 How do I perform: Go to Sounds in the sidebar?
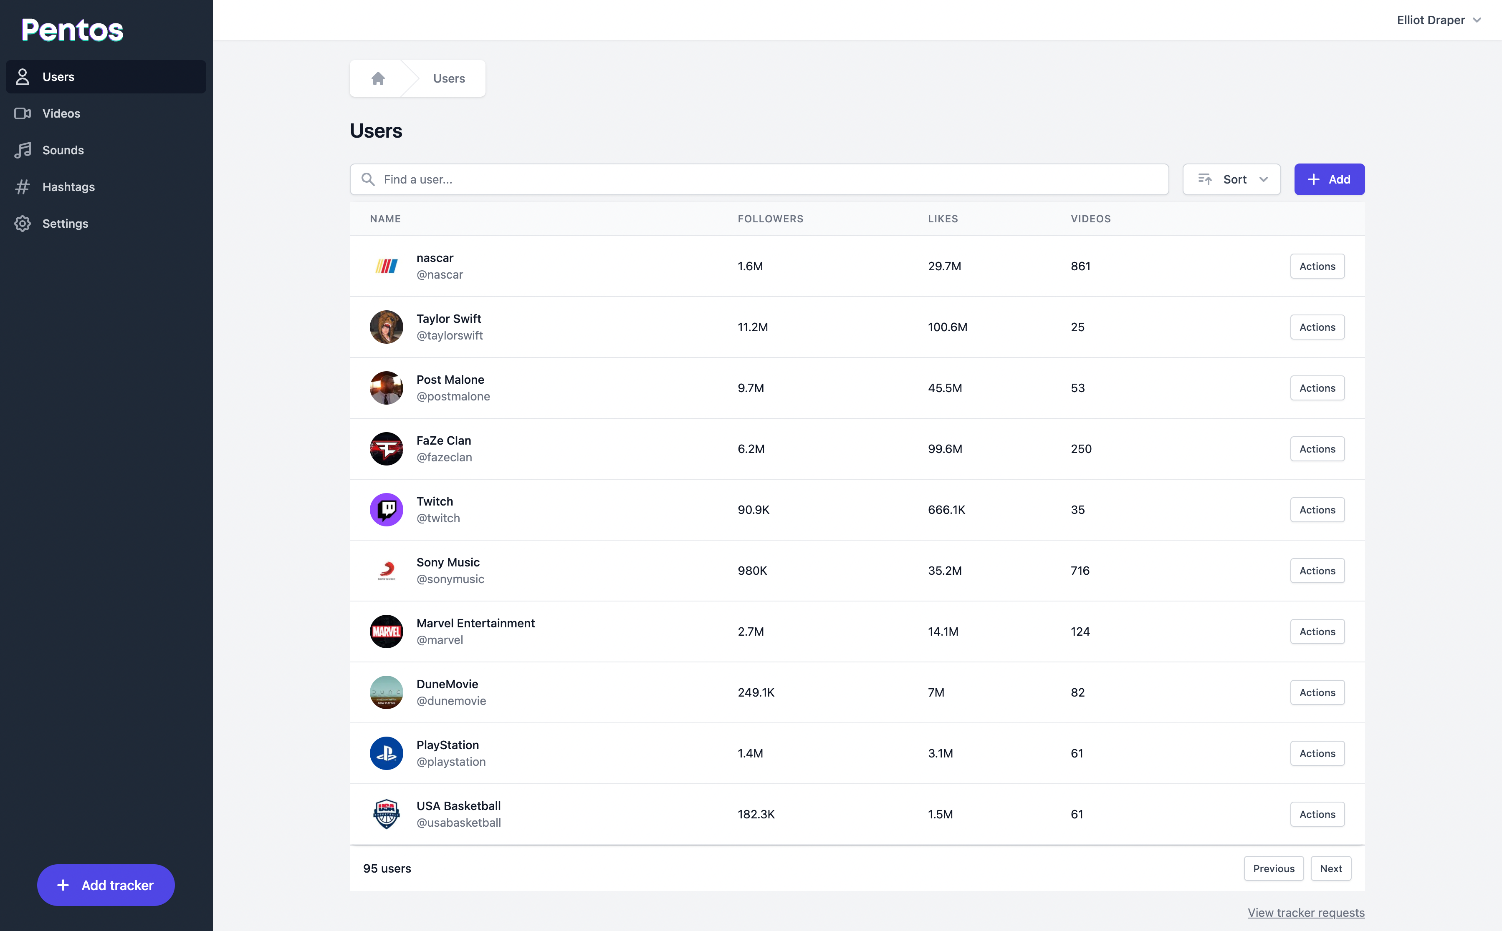pos(106,150)
